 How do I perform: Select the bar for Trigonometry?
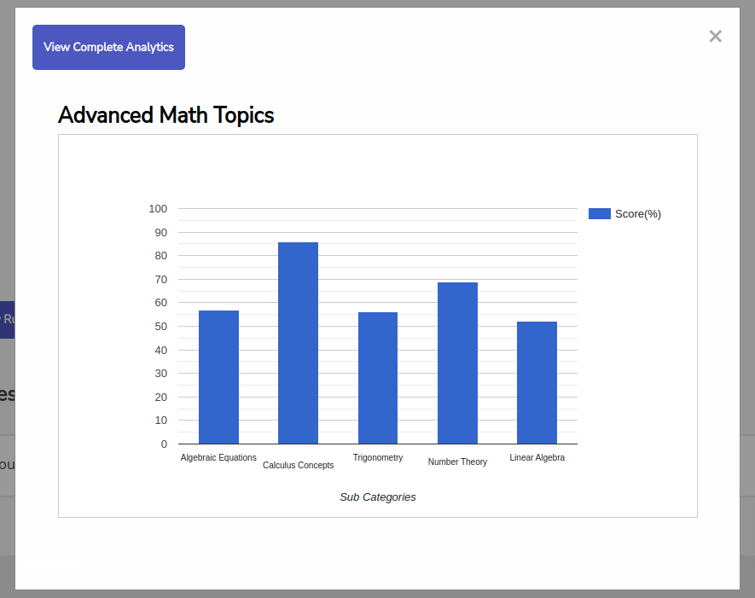click(x=378, y=375)
